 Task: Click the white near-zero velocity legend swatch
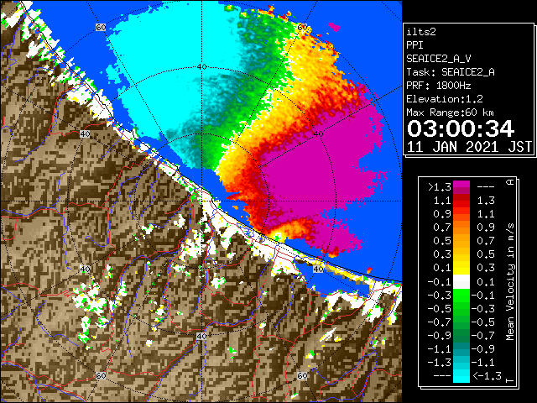[x=461, y=282]
